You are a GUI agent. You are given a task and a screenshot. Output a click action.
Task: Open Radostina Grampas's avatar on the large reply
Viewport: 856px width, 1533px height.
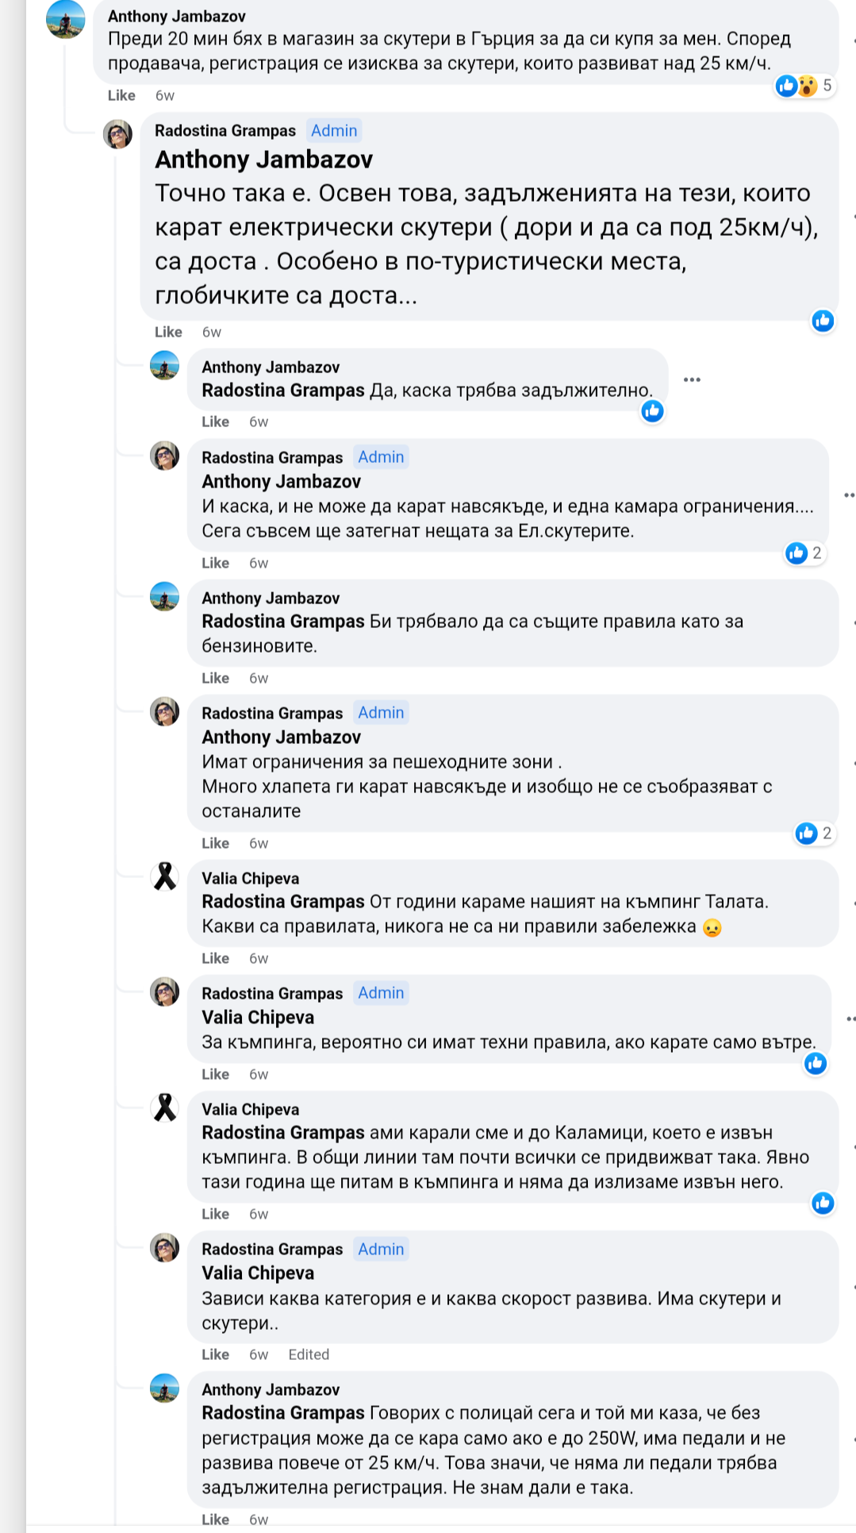[x=118, y=134]
